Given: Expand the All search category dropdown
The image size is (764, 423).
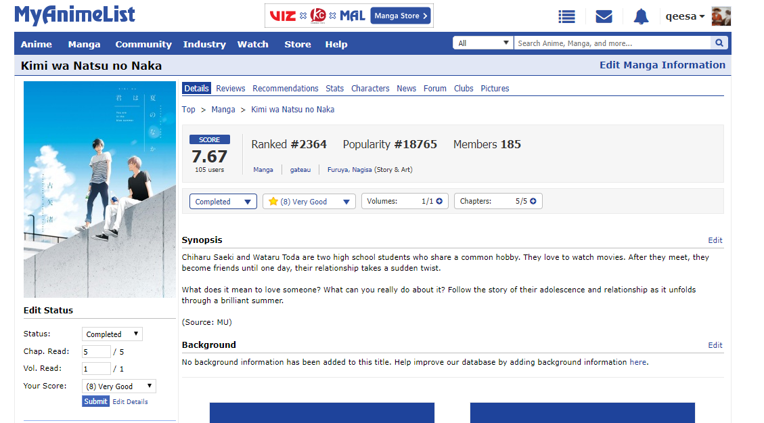Looking at the screenshot, I should coord(483,43).
